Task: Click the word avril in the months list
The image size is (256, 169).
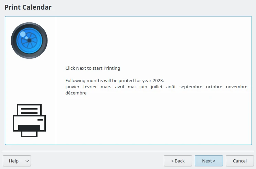Action: coord(119,87)
